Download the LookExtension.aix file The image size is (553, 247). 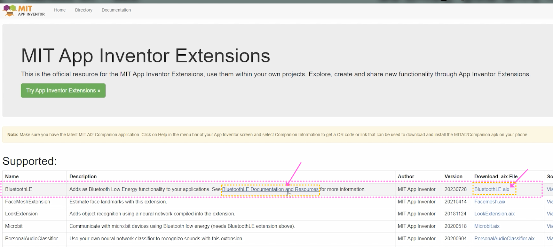pos(494,214)
